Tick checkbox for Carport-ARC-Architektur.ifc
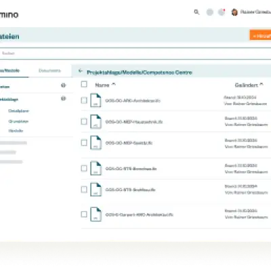Viewport: 271px width, 271px height. click(x=84, y=214)
